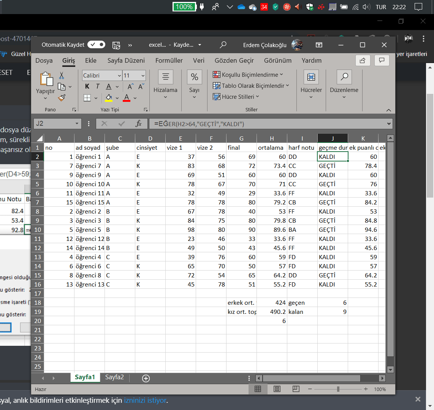Collapse the ribbon with the up chevron
Image resolution: width=434 pixels, height=410 pixels.
tap(389, 110)
